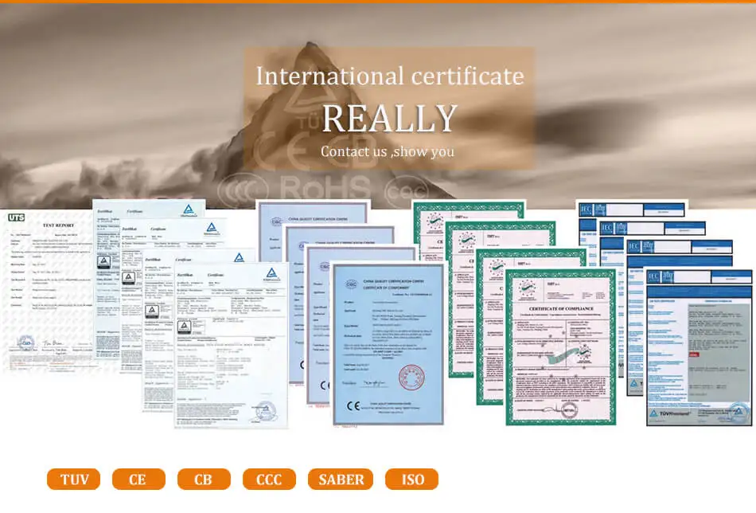Open the CB certification tab
Viewport: 756px width, 513px height.
[204, 480]
